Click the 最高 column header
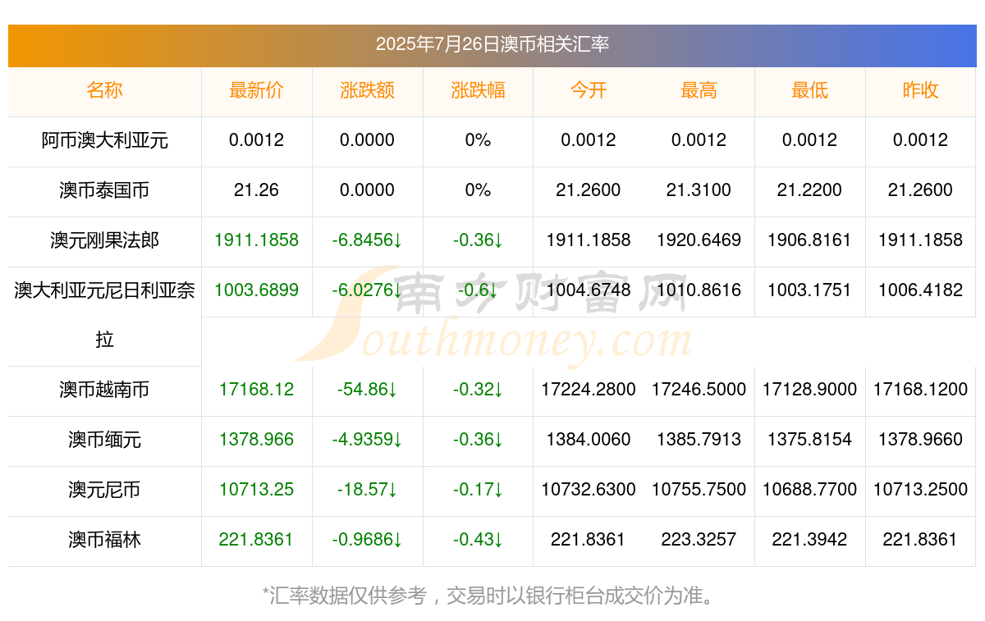 (x=699, y=90)
